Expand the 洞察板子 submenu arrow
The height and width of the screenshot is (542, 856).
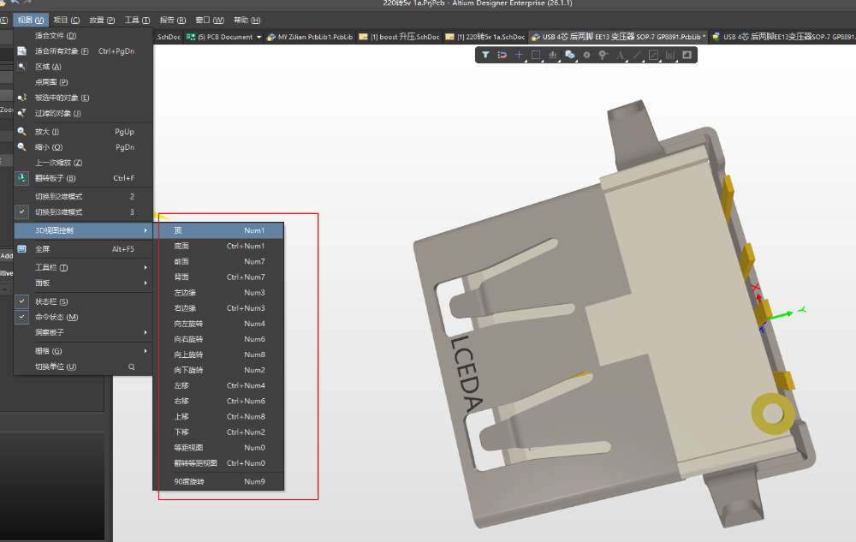146,332
